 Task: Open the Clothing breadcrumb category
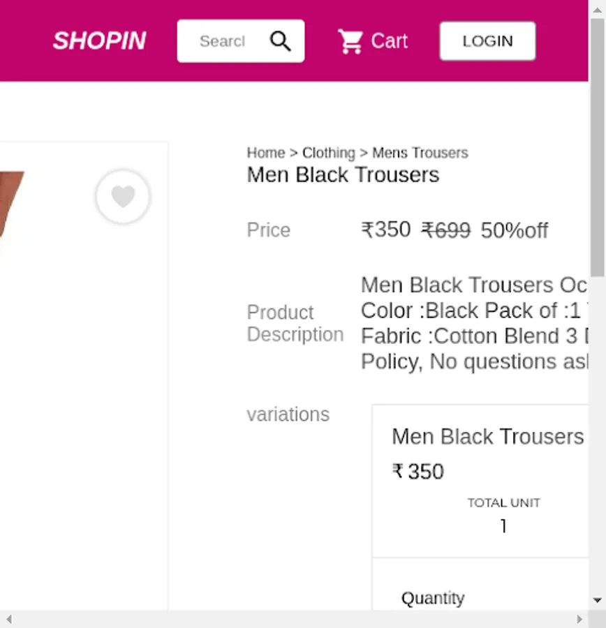(329, 153)
